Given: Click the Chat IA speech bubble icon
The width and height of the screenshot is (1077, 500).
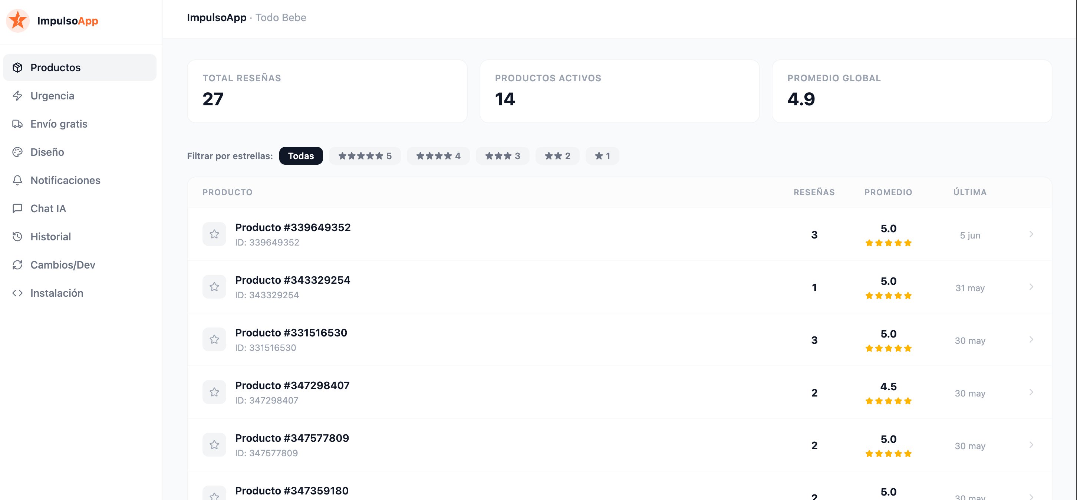Looking at the screenshot, I should [17, 208].
